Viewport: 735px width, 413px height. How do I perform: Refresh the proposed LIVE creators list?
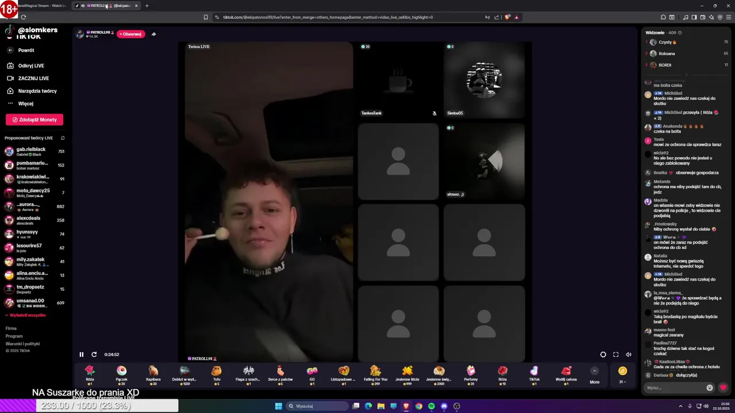pos(63,138)
